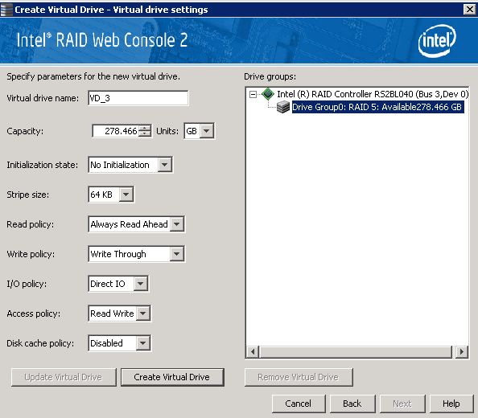
Task: Decrease capacity with the down spinner arrow
Action: pos(145,134)
